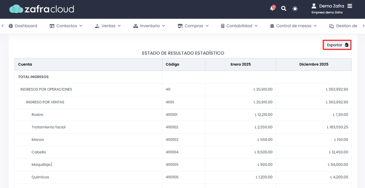Click the Compras store icon
This screenshot has width=365, height=188.
tap(180, 26)
